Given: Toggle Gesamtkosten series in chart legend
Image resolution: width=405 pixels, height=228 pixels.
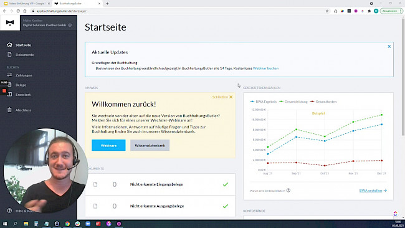Looking at the screenshot, I should click(x=323, y=102).
